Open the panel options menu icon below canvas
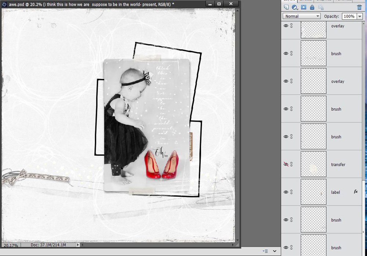 (x=265, y=251)
